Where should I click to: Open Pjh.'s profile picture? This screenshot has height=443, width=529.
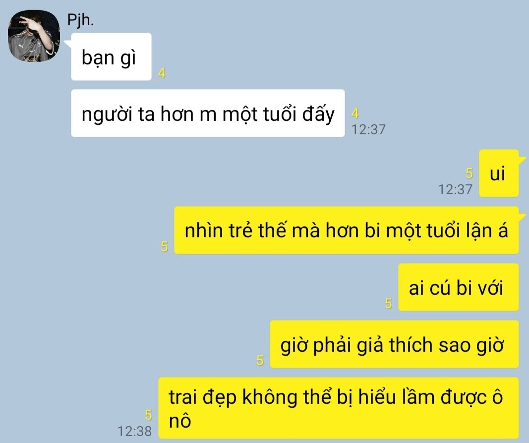point(34,36)
